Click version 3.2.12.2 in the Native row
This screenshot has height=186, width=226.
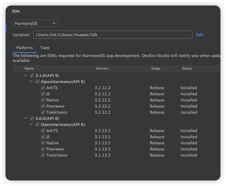point(103,100)
